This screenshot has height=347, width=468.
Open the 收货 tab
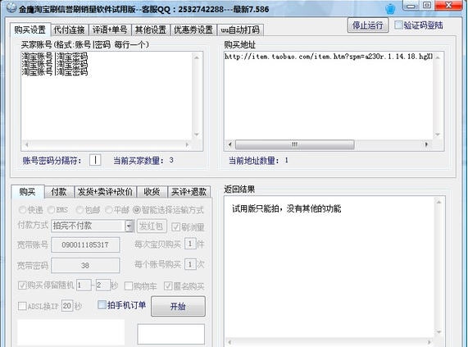click(x=152, y=192)
